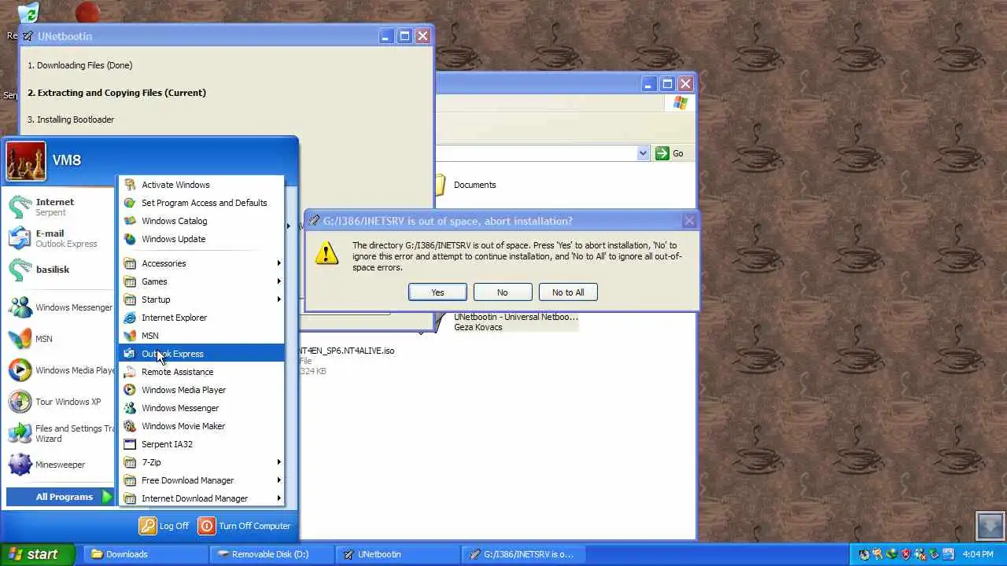Click Log Off key icon
1007x566 pixels.
pos(147,526)
